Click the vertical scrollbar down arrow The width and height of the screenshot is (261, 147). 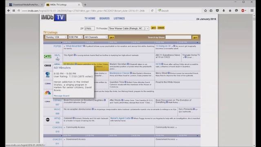(x=254, y=145)
